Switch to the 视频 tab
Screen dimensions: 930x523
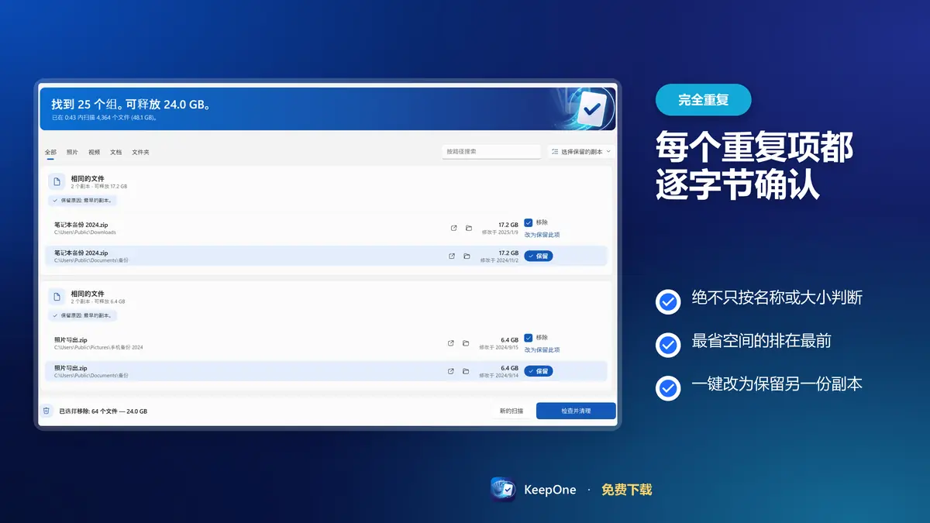(94, 152)
